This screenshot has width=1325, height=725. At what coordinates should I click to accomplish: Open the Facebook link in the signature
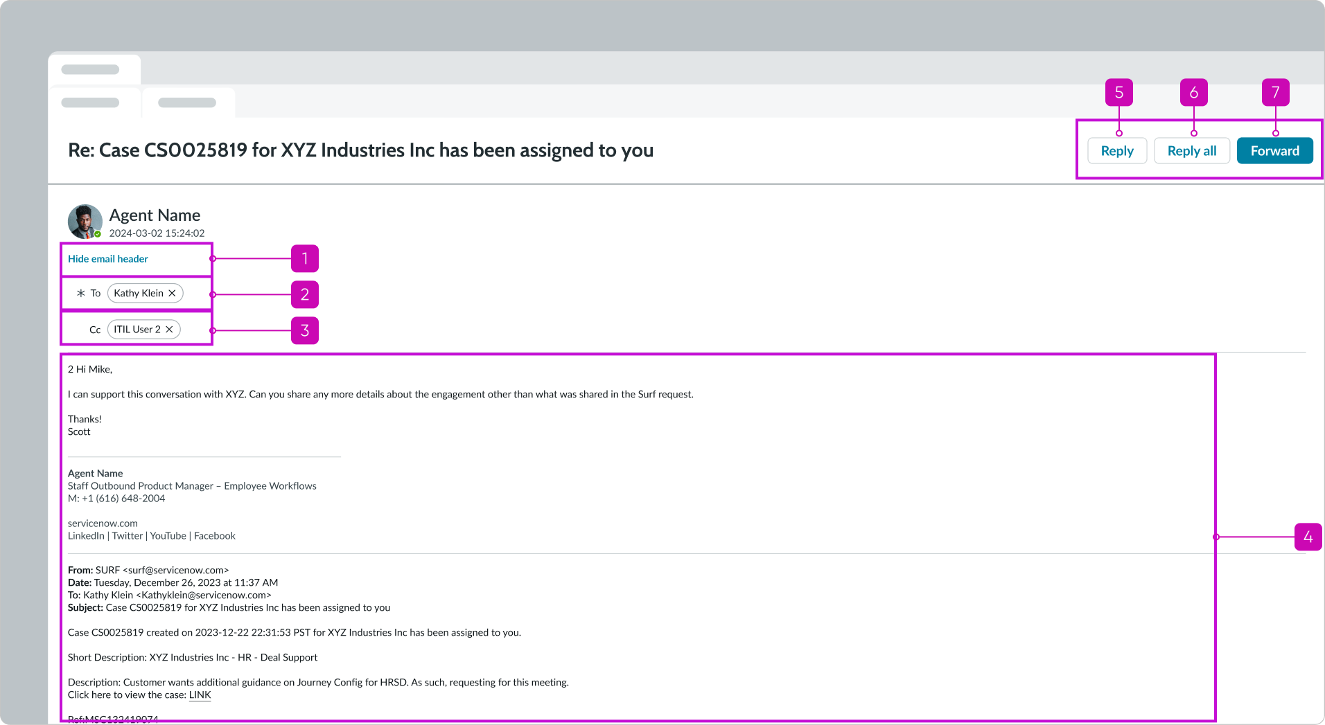[x=214, y=535]
